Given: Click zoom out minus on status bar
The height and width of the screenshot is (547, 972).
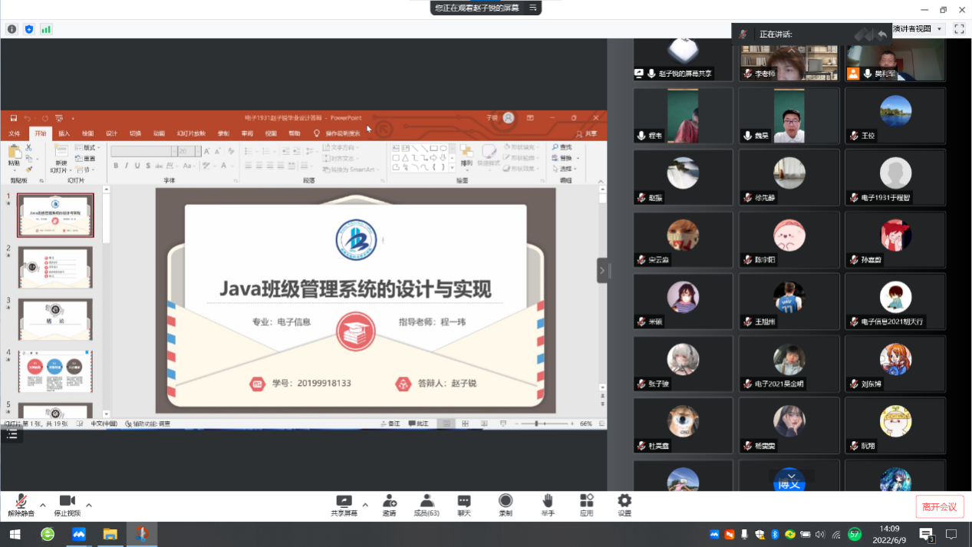Looking at the screenshot, I should [x=517, y=423].
